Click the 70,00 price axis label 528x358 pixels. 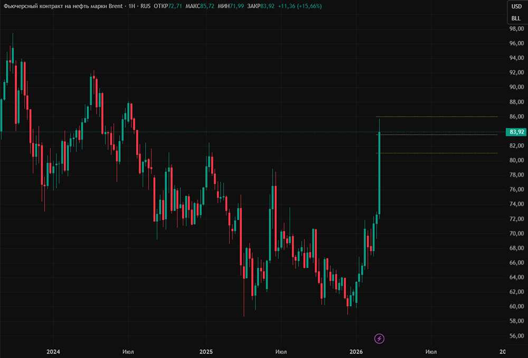tap(516, 233)
